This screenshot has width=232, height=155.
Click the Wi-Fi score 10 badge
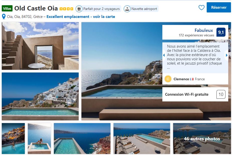[x=221, y=94]
